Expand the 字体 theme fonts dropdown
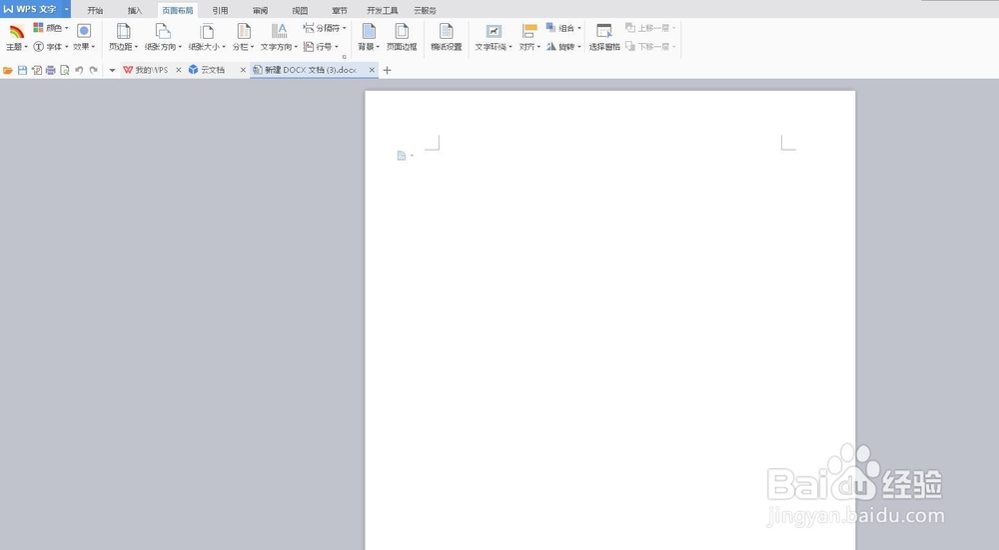Image resolution: width=999 pixels, height=550 pixels. pyautogui.click(x=66, y=47)
